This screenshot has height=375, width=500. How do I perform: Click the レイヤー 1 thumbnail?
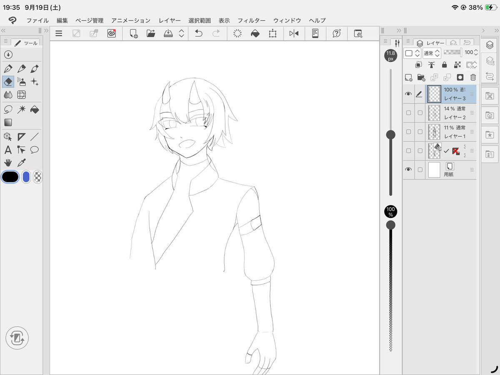434,132
